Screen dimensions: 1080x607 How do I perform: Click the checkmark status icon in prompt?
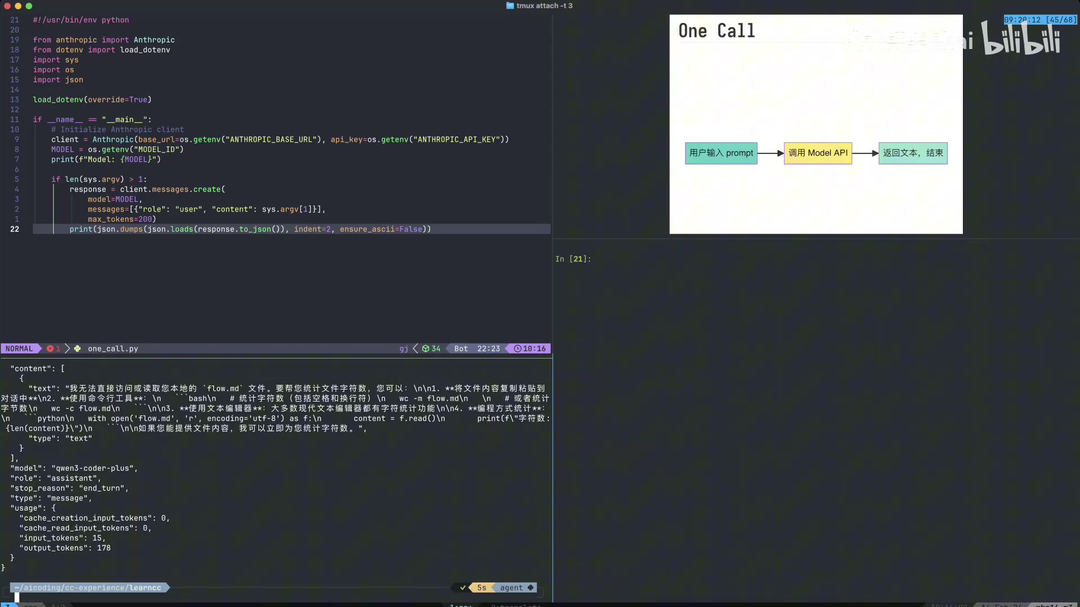(463, 588)
